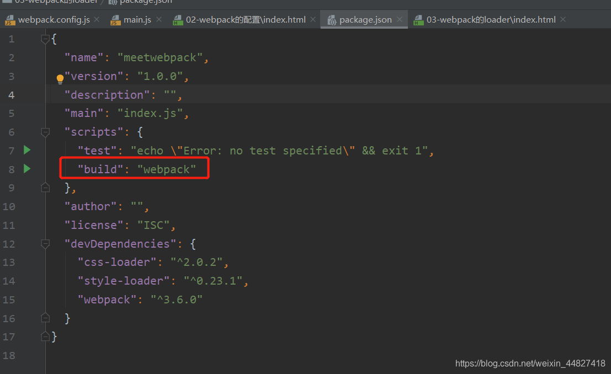Image resolution: width=611 pixels, height=374 pixels.
Task: Close the 03-webpack的loader\index.html tab
Action: point(563,19)
